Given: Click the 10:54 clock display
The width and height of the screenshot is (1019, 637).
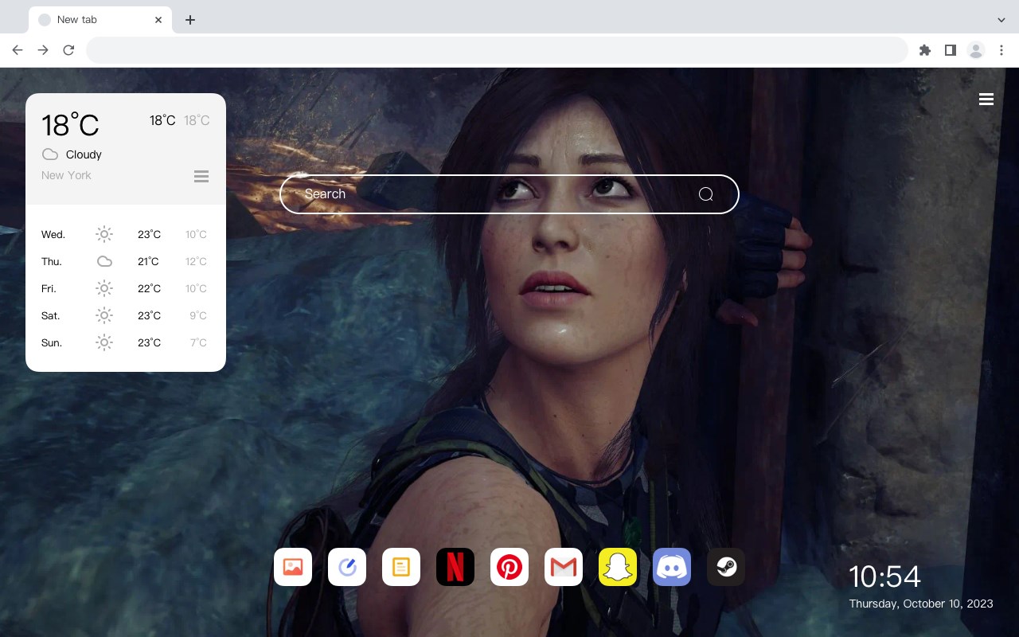Looking at the screenshot, I should click(x=884, y=576).
